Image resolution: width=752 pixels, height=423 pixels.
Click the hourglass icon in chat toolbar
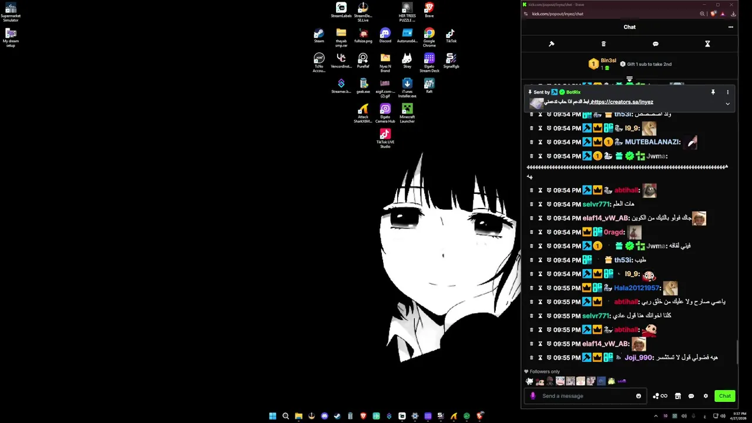707,44
